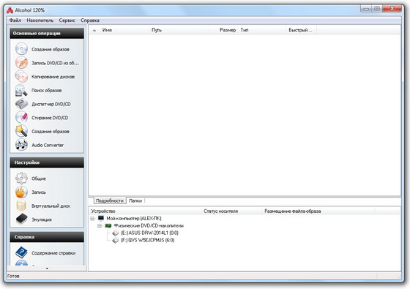This screenshot has height=289, width=410.
Task: Click the Размещение файла-образа column header
Action: [318, 211]
